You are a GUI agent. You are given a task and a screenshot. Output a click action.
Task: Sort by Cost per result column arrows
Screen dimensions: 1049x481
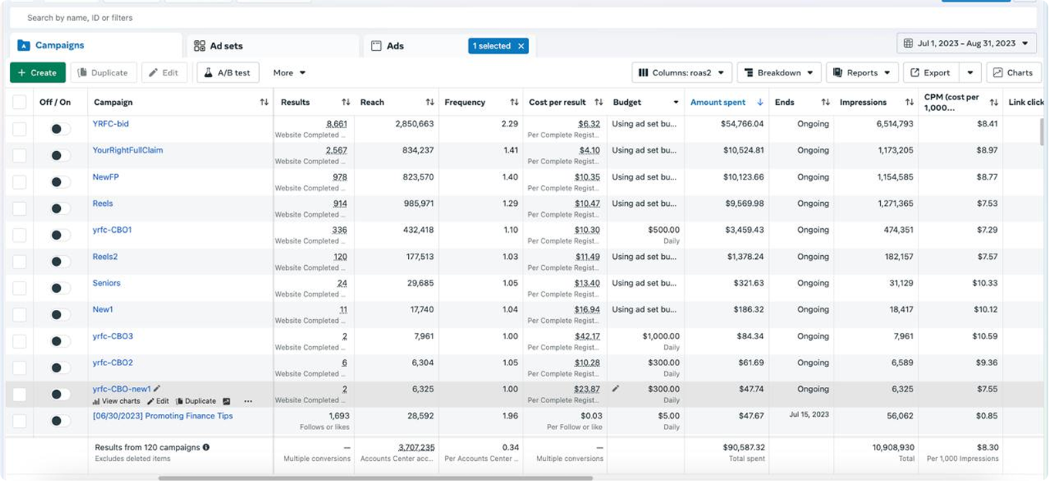[x=599, y=102]
